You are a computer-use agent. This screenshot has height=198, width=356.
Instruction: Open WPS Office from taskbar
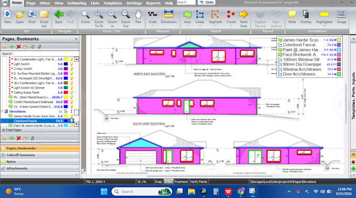(x=228, y=191)
